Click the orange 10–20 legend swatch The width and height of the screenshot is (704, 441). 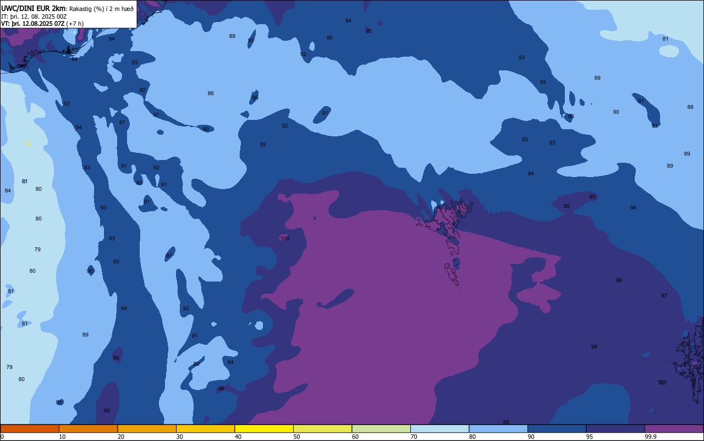click(88, 428)
